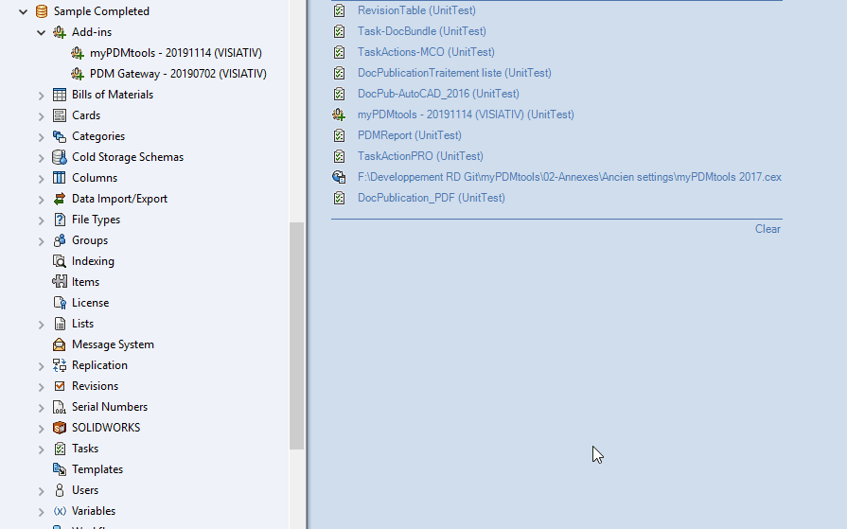Click the Cold Storage Schemas icon
Screen dimensions: 847x529
point(60,157)
